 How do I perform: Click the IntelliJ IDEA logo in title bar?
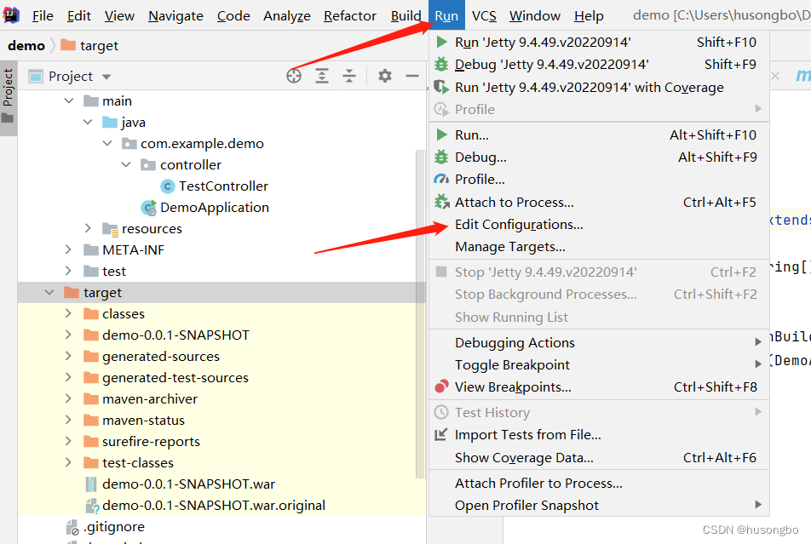click(x=11, y=14)
